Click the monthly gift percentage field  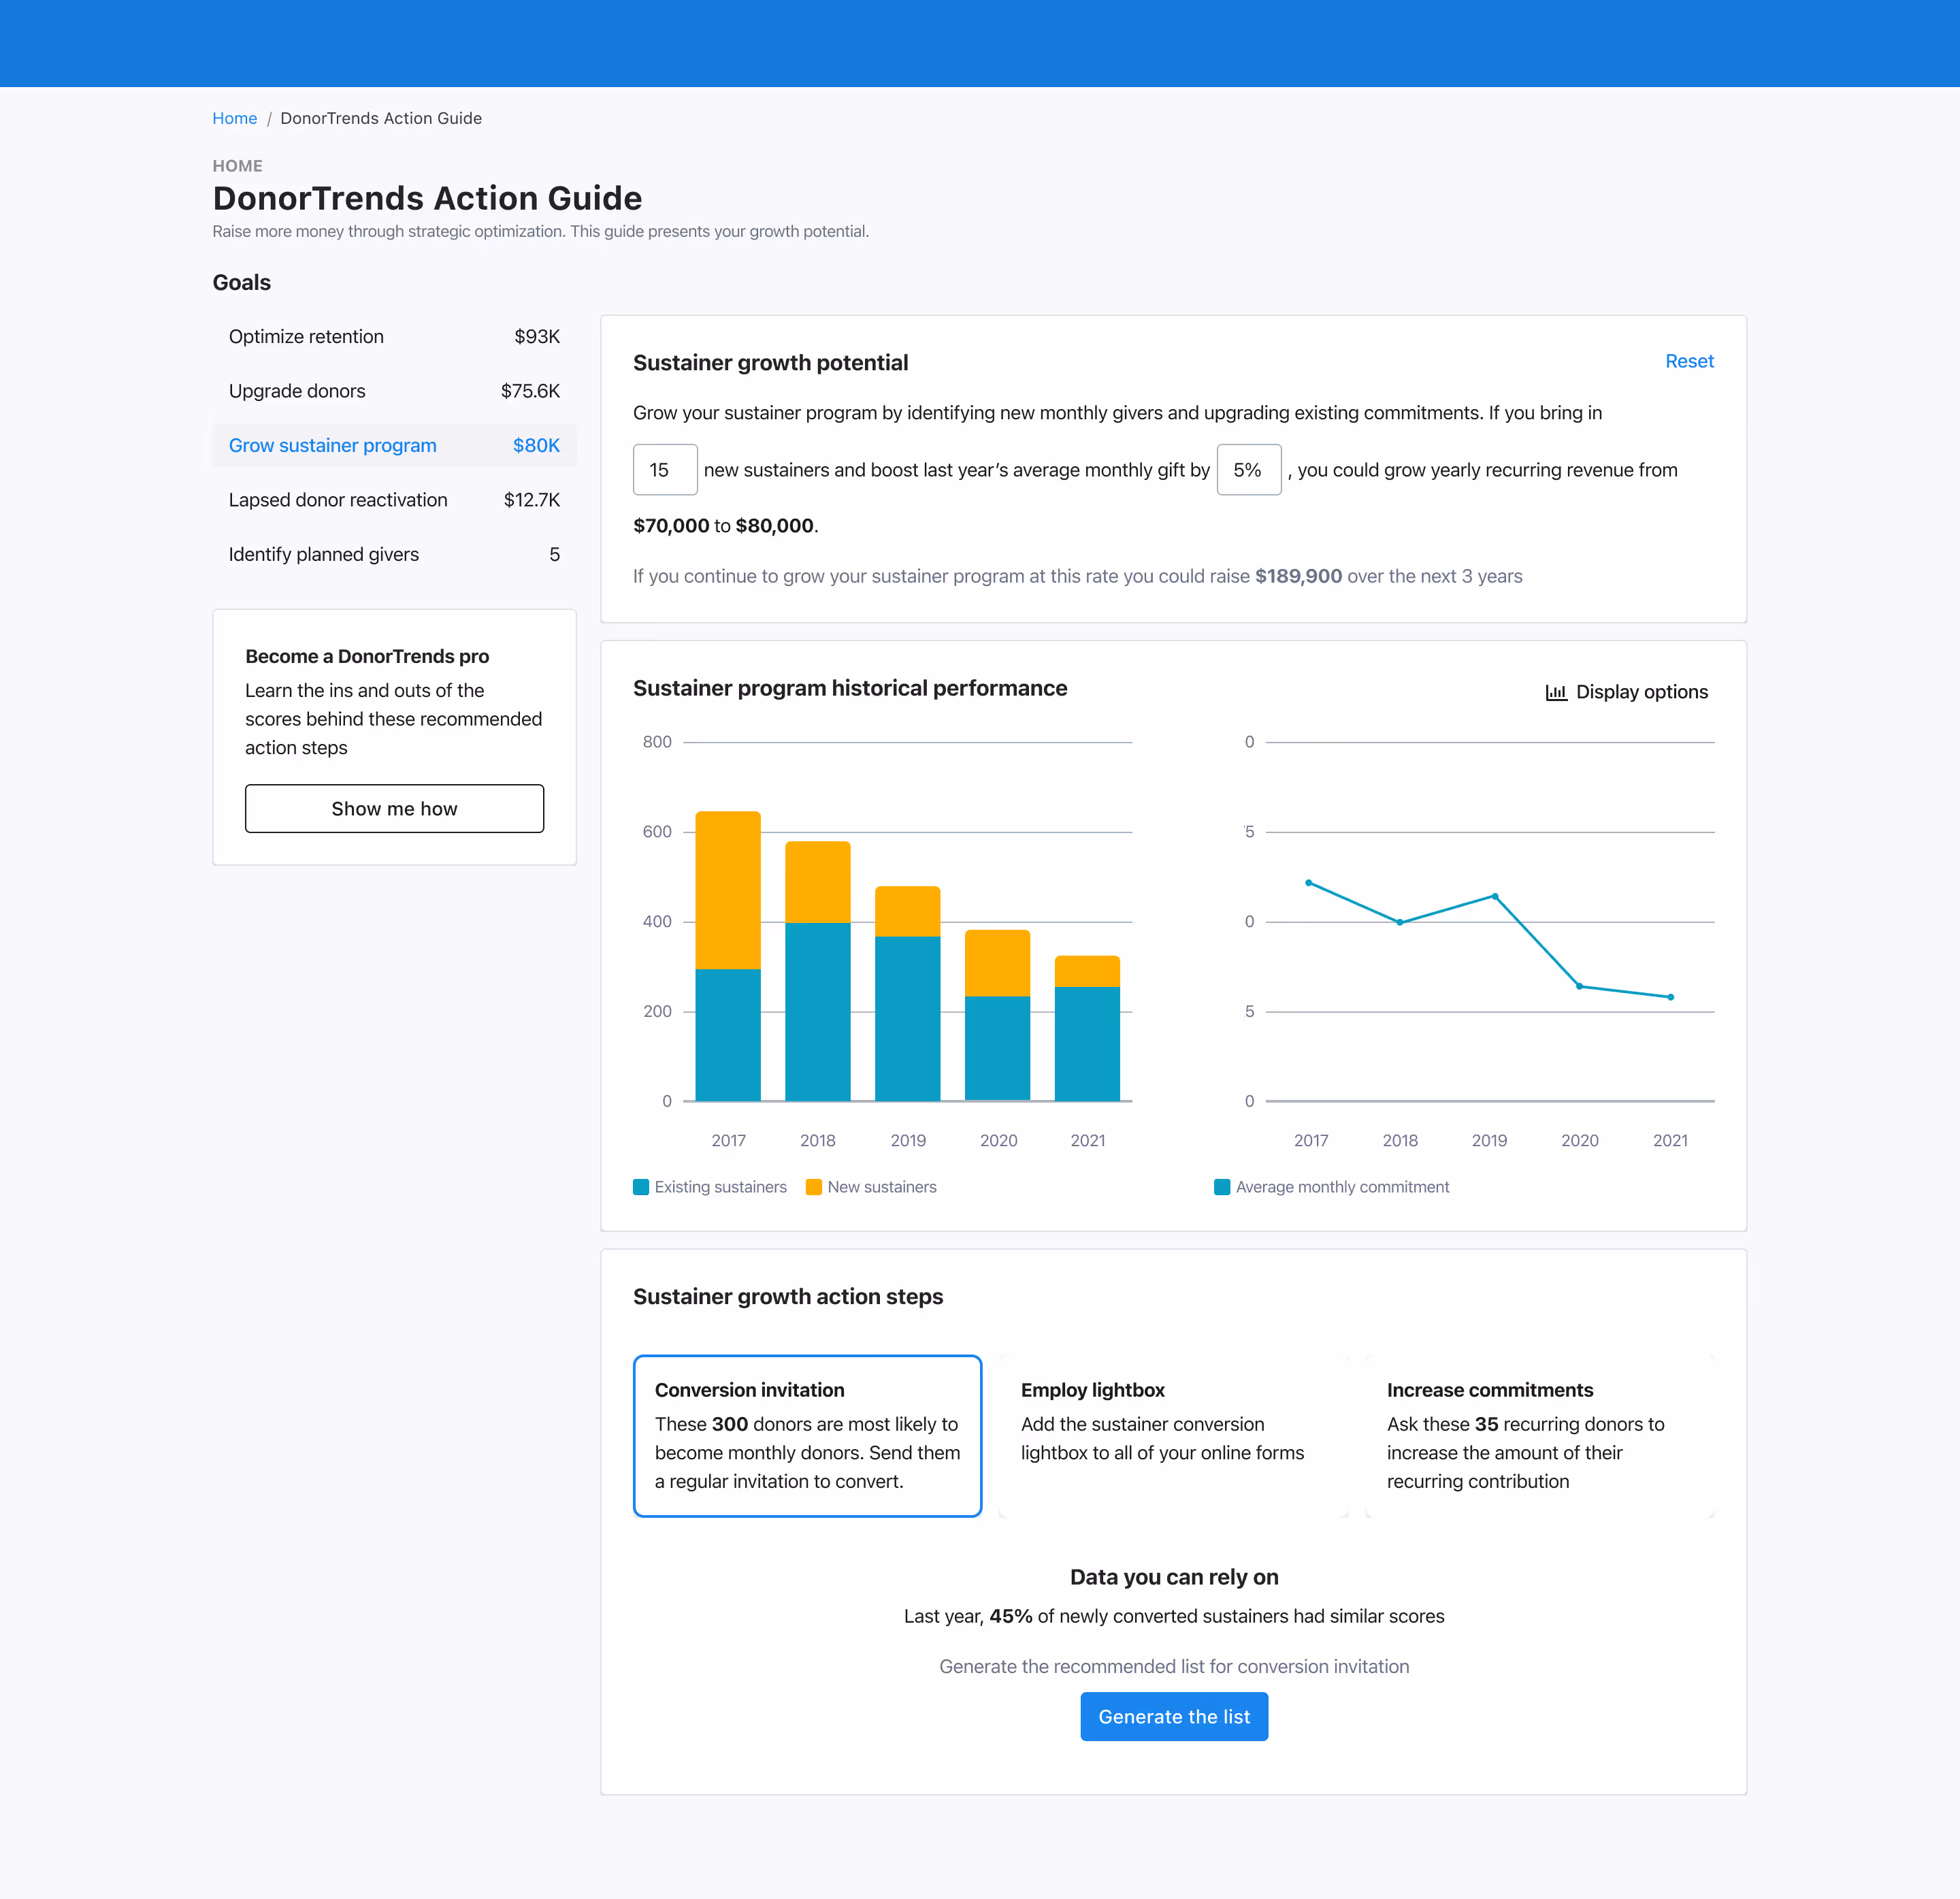pyautogui.click(x=1248, y=470)
